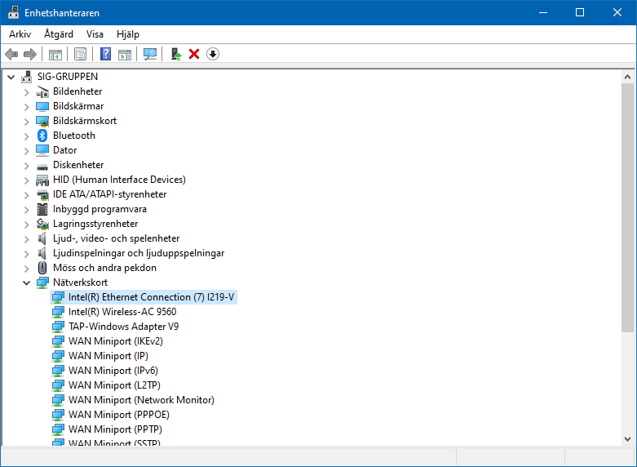Click the red X uninstall device icon

point(194,54)
